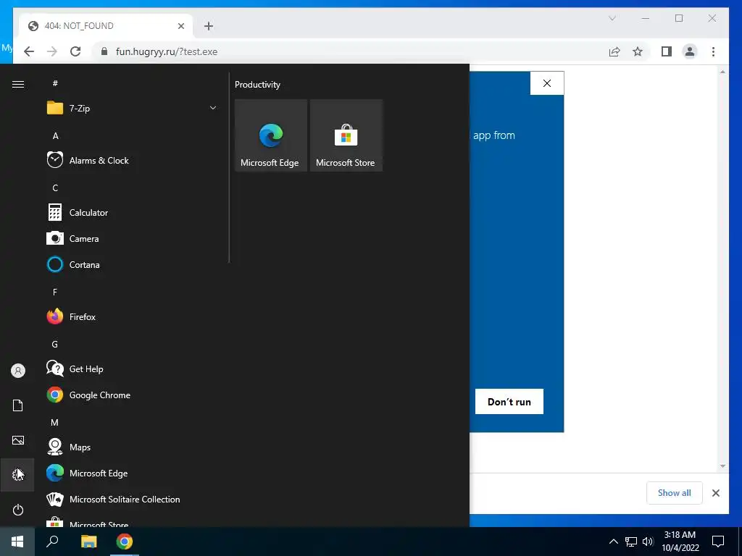This screenshot has height=556, width=742.
Task: Select the 404: NOT_FOUND tab
Action: pyautogui.click(x=106, y=26)
